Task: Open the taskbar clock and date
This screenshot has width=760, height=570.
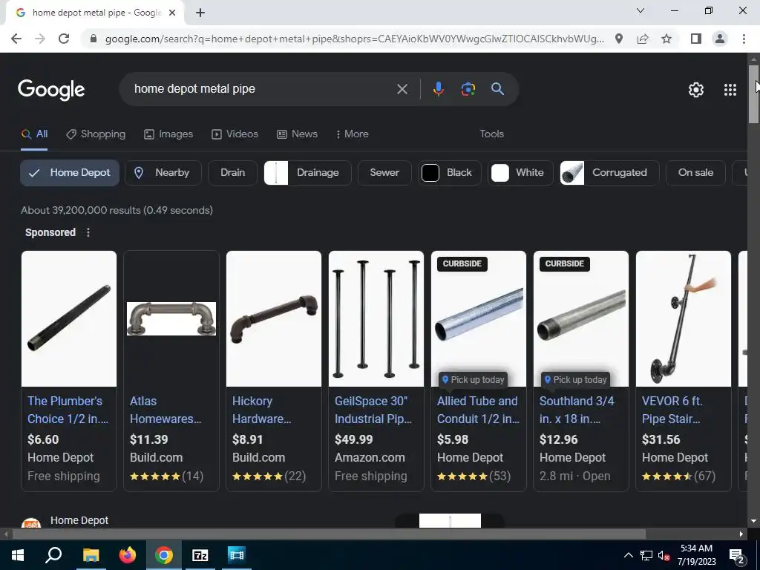Action: pos(696,555)
